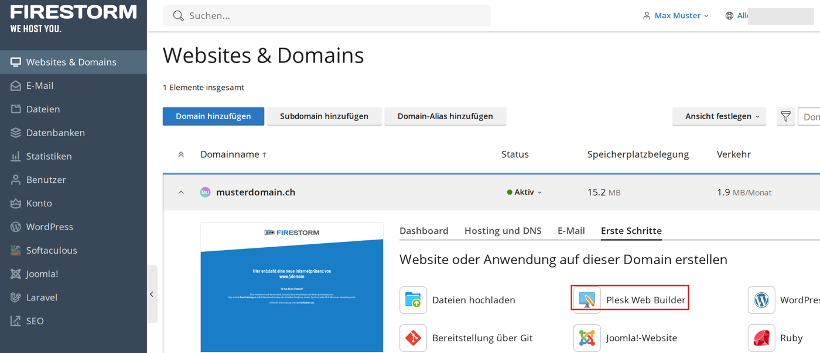This screenshot has height=353, width=820.
Task: Click the Dateien folder icon in sidebar
Action: (16, 109)
